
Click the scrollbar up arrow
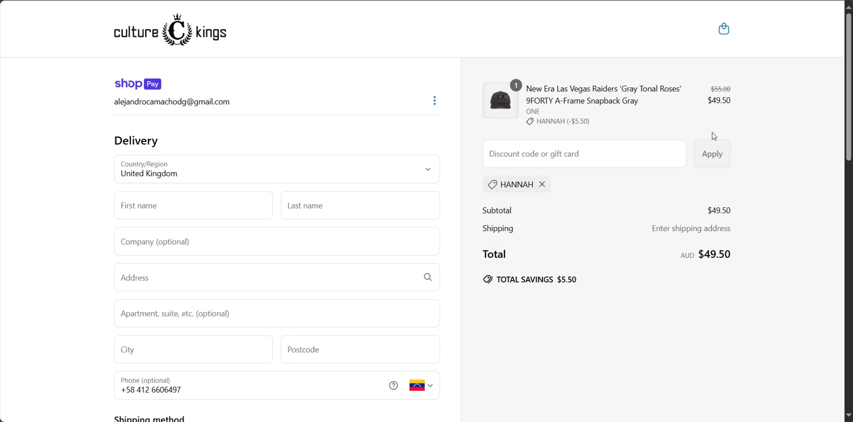848,6
